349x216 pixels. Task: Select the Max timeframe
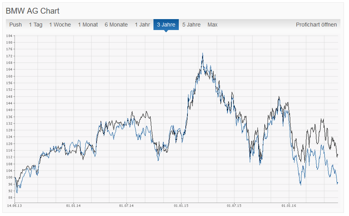[x=213, y=25]
